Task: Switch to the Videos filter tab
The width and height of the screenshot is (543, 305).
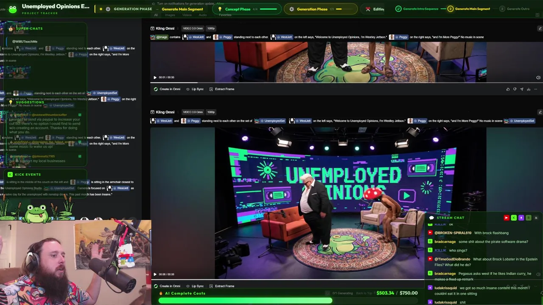Action: click(x=187, y=15)
